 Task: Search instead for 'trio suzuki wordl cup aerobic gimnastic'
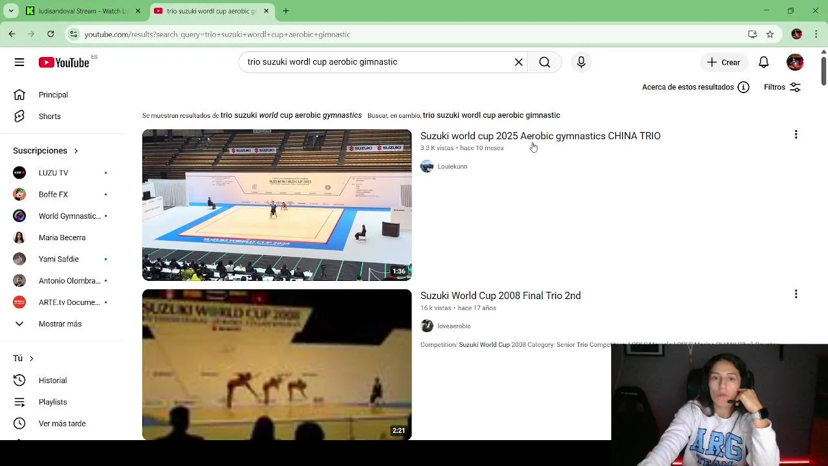click(491, 115)
